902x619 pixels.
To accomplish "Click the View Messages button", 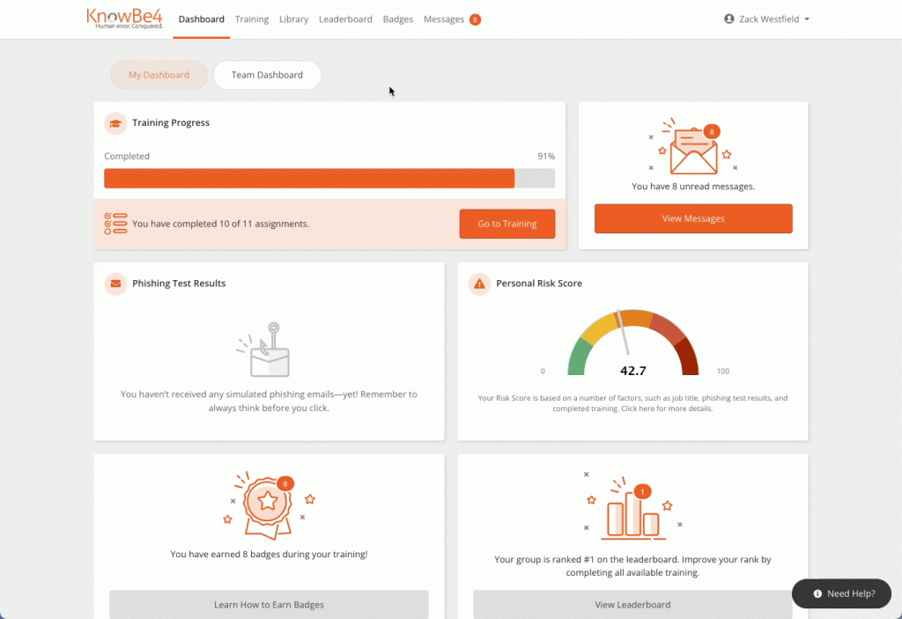I will click(x=693, y=218).
